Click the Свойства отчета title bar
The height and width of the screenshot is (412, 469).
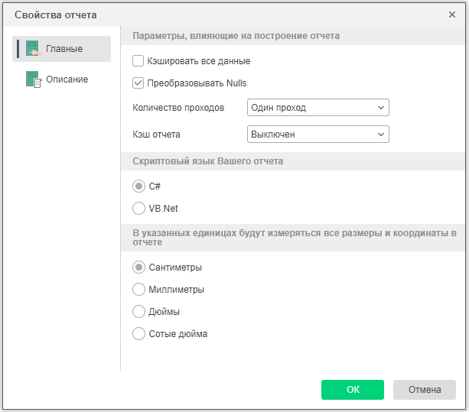tap(230, 15)
